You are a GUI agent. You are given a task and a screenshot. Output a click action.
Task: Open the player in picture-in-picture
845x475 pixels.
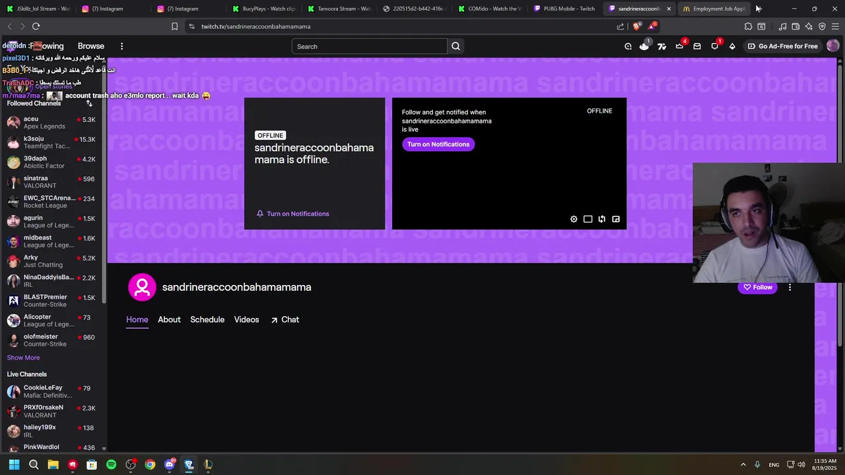pyautogui.click(x=616, y=219)
